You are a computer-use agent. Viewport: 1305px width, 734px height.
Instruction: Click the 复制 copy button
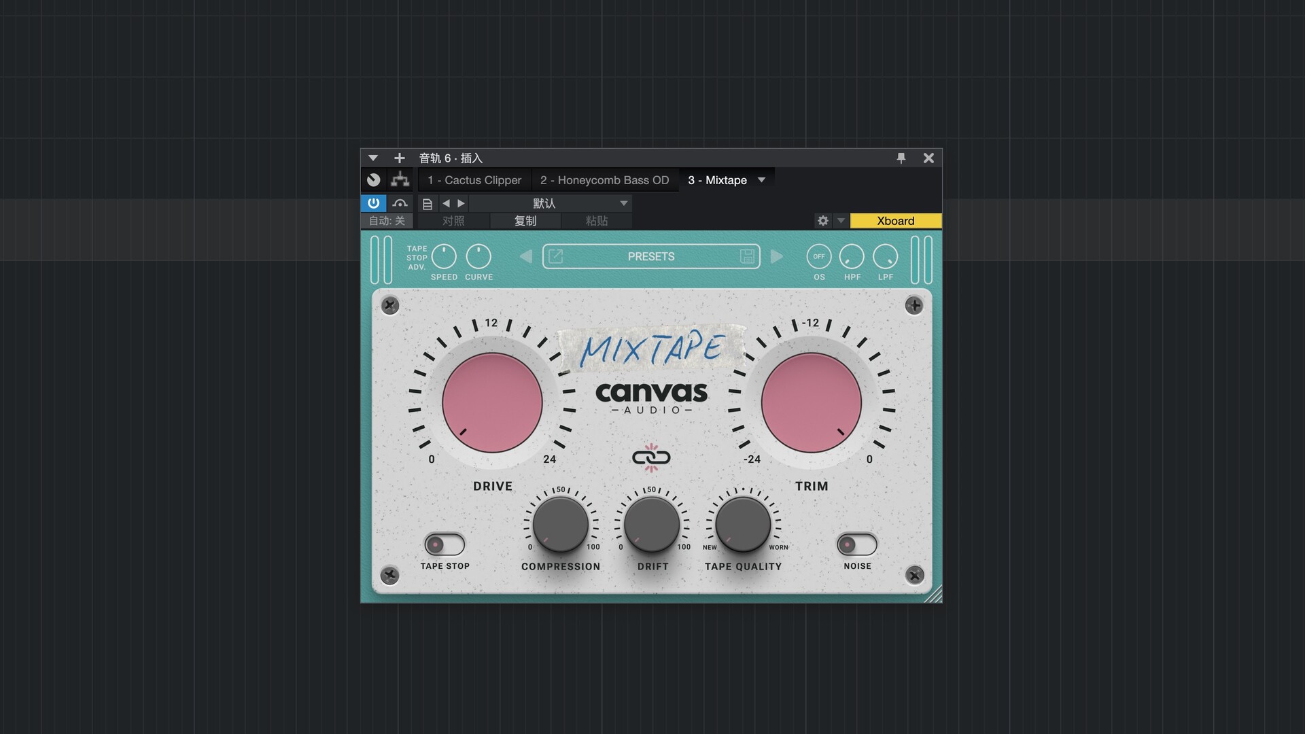point(525,221)
